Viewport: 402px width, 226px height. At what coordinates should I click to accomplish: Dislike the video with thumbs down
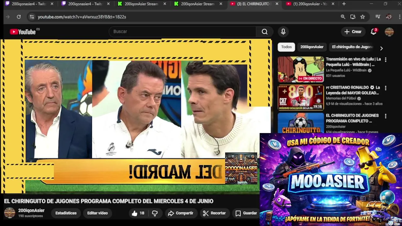click(x=155, y=213)
